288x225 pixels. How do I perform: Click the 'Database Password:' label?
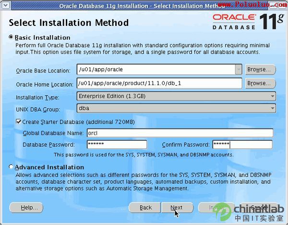[x=48, y=145]
